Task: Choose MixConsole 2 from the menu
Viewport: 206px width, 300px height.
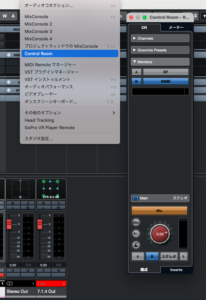Action: click(38, 24)
